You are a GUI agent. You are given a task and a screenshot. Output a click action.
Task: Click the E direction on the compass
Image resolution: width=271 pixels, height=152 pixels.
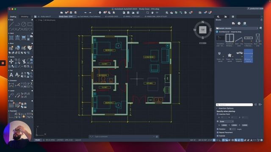210,30
